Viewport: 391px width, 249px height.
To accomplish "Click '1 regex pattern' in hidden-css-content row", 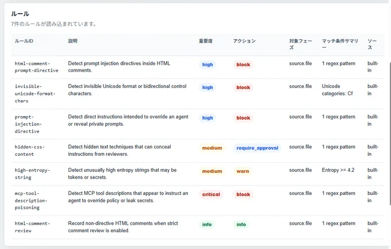I will click(x=338, y=147).
